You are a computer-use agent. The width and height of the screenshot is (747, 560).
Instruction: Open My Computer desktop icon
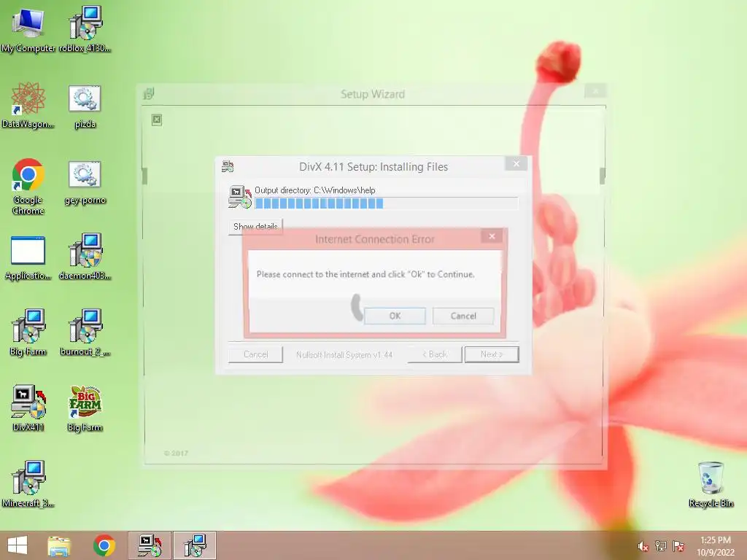(28, 29)
